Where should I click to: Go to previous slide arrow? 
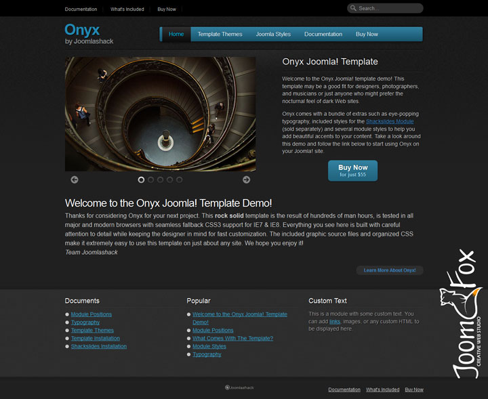(x=75, y=180)
